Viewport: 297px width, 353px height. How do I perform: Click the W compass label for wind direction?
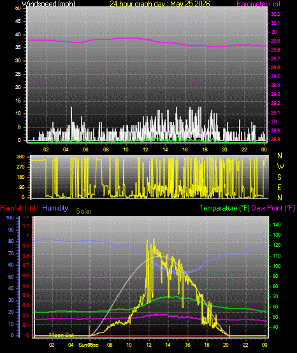pyautogui.click(x=280, y=167)
